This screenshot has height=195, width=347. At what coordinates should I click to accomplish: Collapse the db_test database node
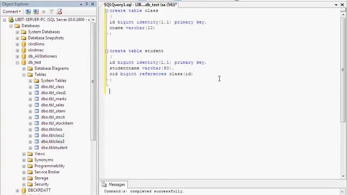coord(17,63)
